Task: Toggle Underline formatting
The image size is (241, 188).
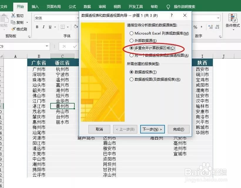Action: [50, 27]
